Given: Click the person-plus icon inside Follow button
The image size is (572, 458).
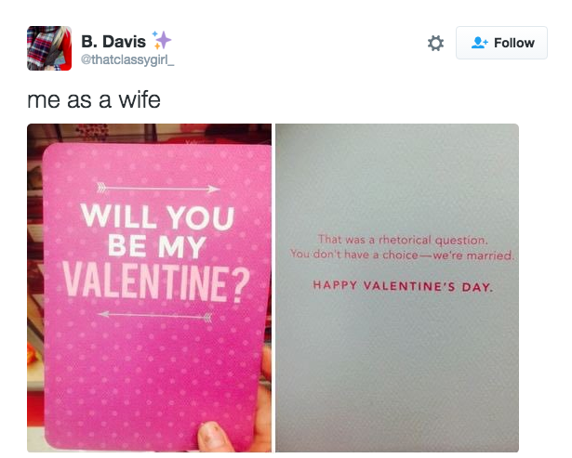Looking at the screenshot, I should click(479, 43).
